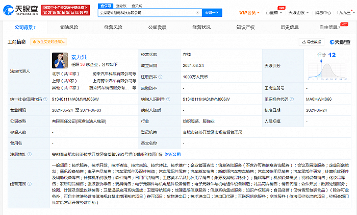Click the score value 12
This screenshot has height=215, width=357.
pyautogui.click(x=332, y=55)
